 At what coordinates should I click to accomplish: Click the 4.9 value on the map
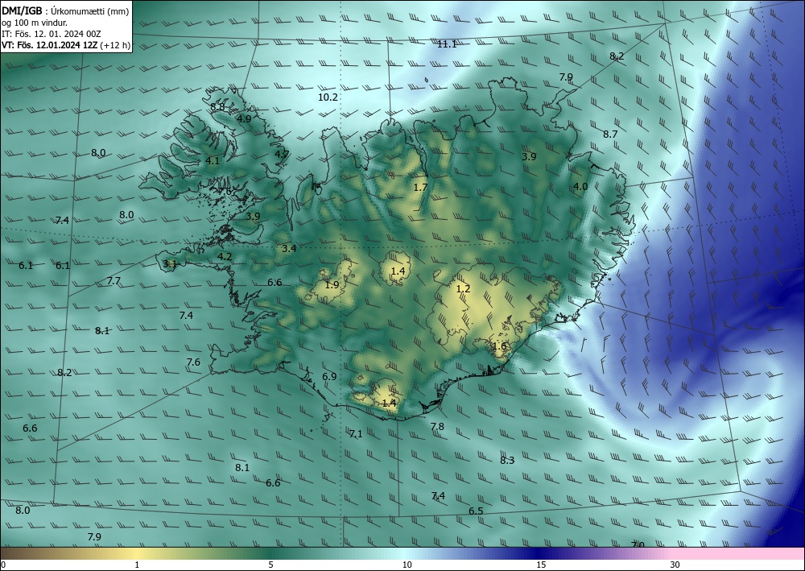pos(245,118)
